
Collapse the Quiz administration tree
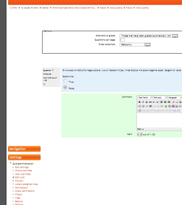click(x=11, y=163)
